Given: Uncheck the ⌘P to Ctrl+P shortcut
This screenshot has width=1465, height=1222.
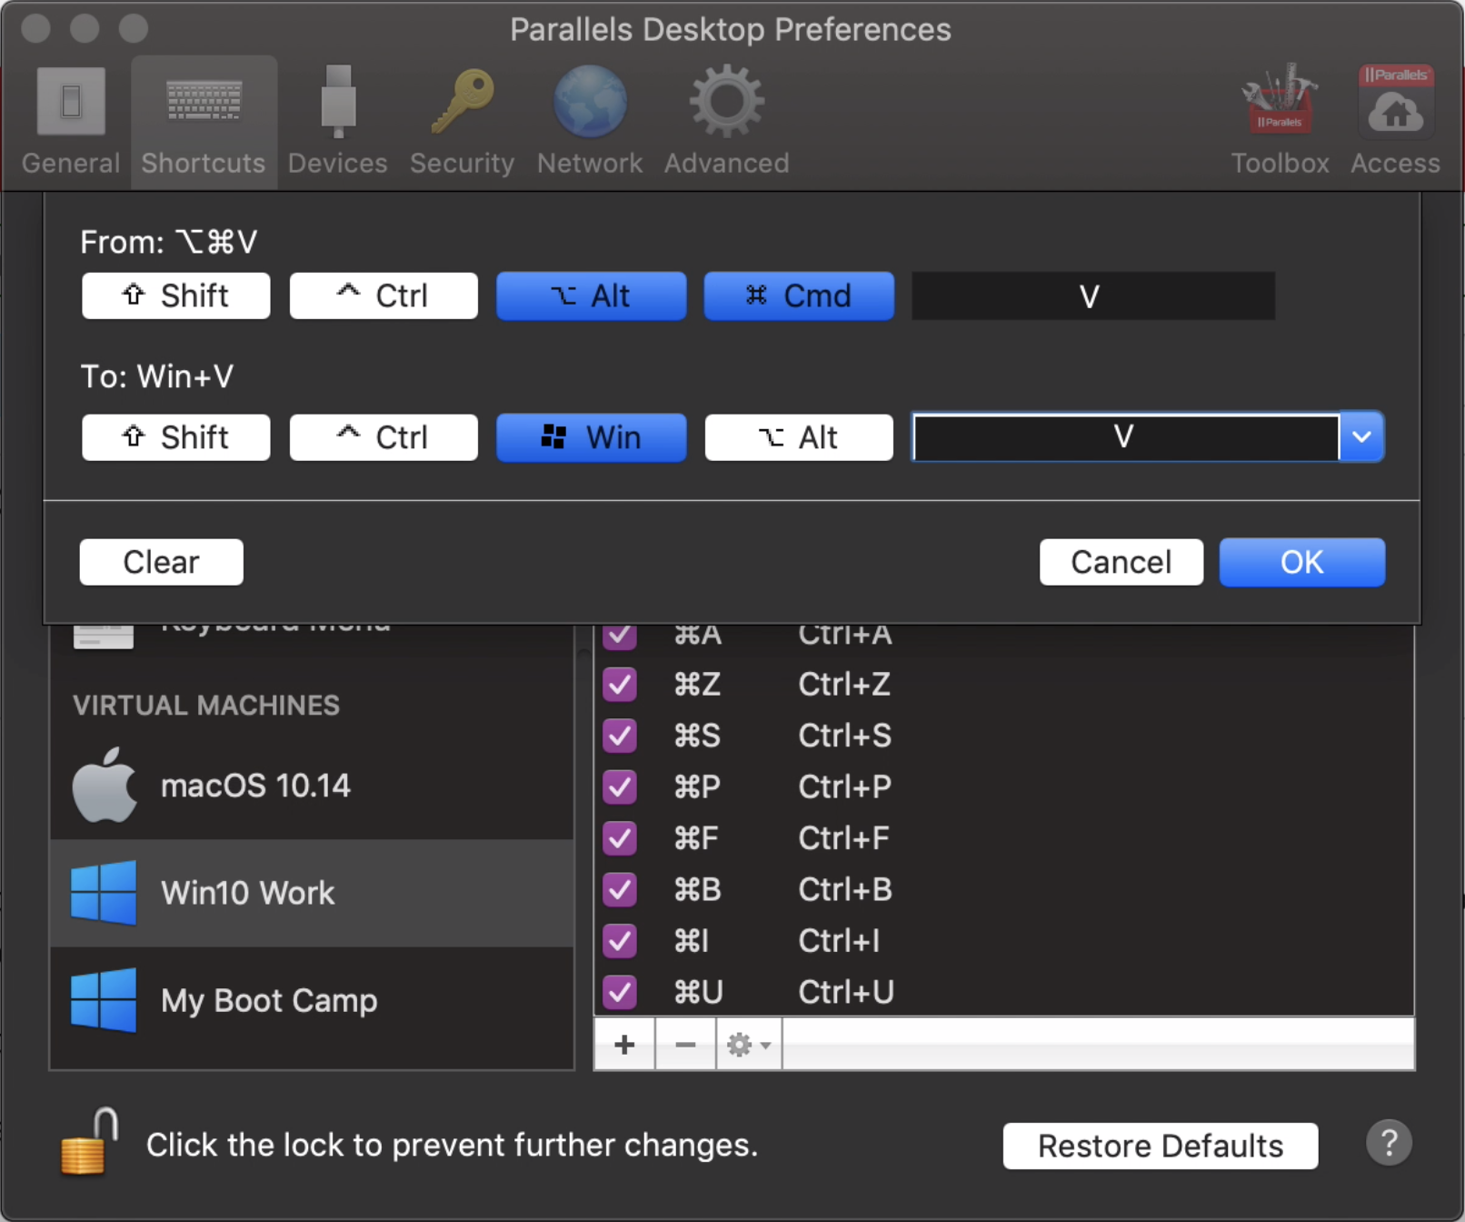Looking at the screenshot, I should click(620, 786).
